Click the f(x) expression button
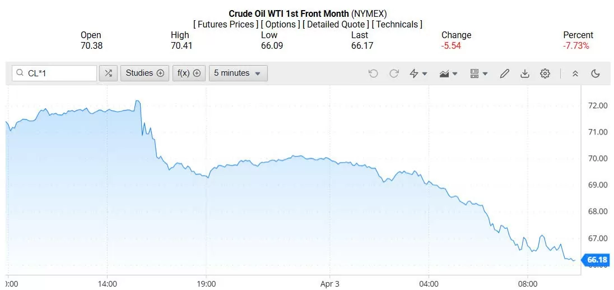The image size is (614, 290). pos(189,73)
